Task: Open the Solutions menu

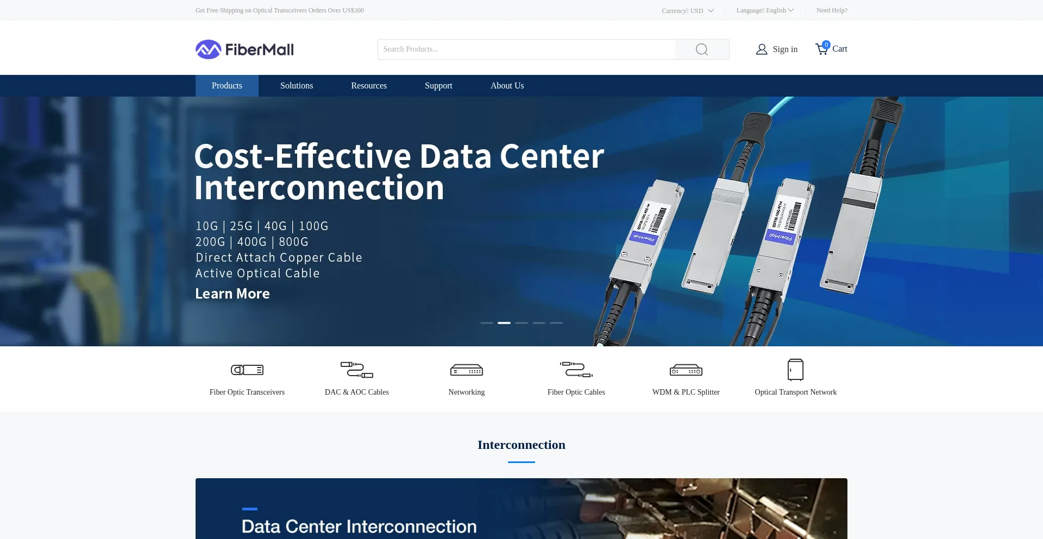Action: tap(297, 86)
